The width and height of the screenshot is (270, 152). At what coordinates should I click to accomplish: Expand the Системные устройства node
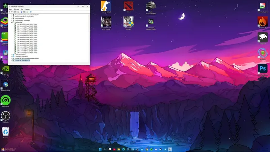pos(11,56)
